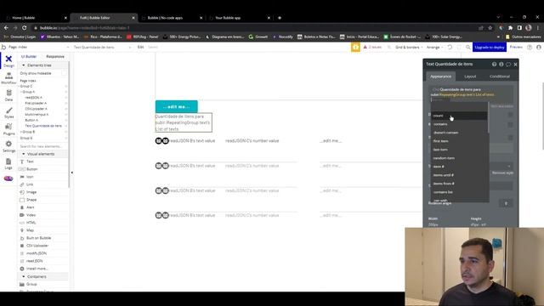Open the Plugins section
Viewport: 544px width, 306px height.
tap(8, 129)
